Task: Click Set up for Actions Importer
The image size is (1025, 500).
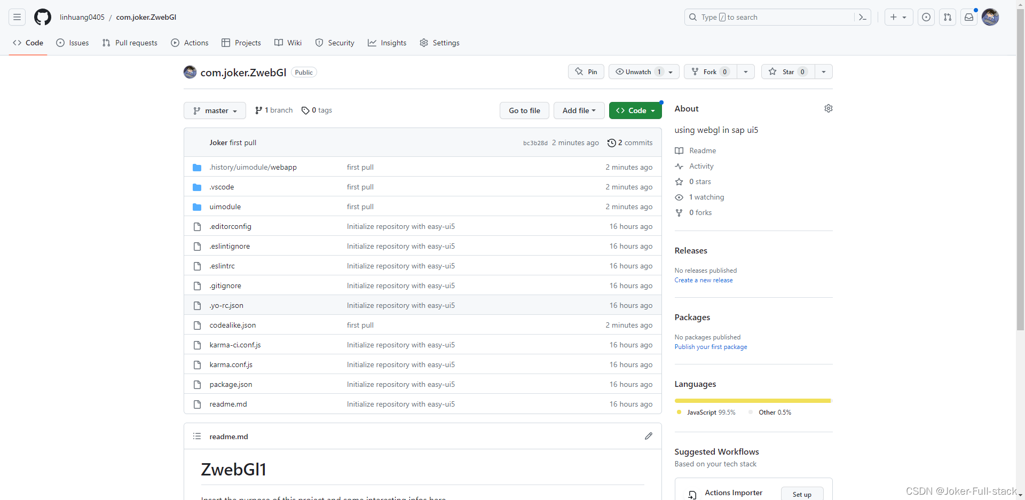Action: tap(802, 494)
